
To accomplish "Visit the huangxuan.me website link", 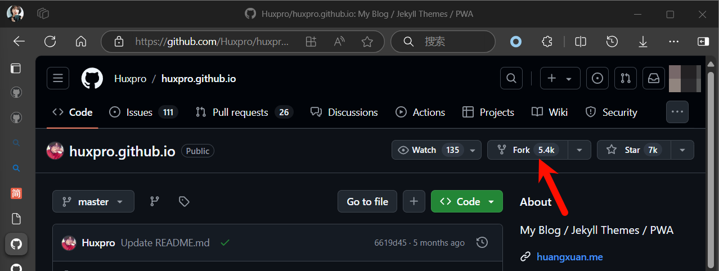I will click(x=569, y=257).
